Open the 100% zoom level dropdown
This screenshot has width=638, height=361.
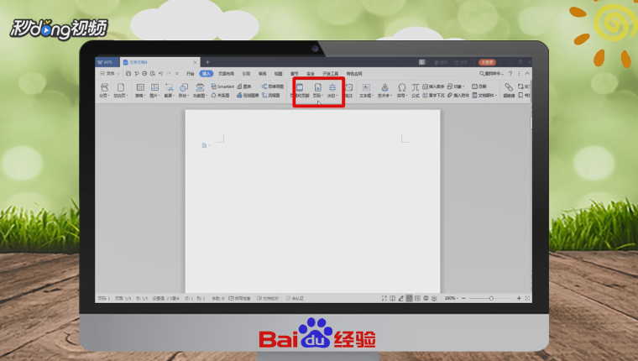point(452,298)
